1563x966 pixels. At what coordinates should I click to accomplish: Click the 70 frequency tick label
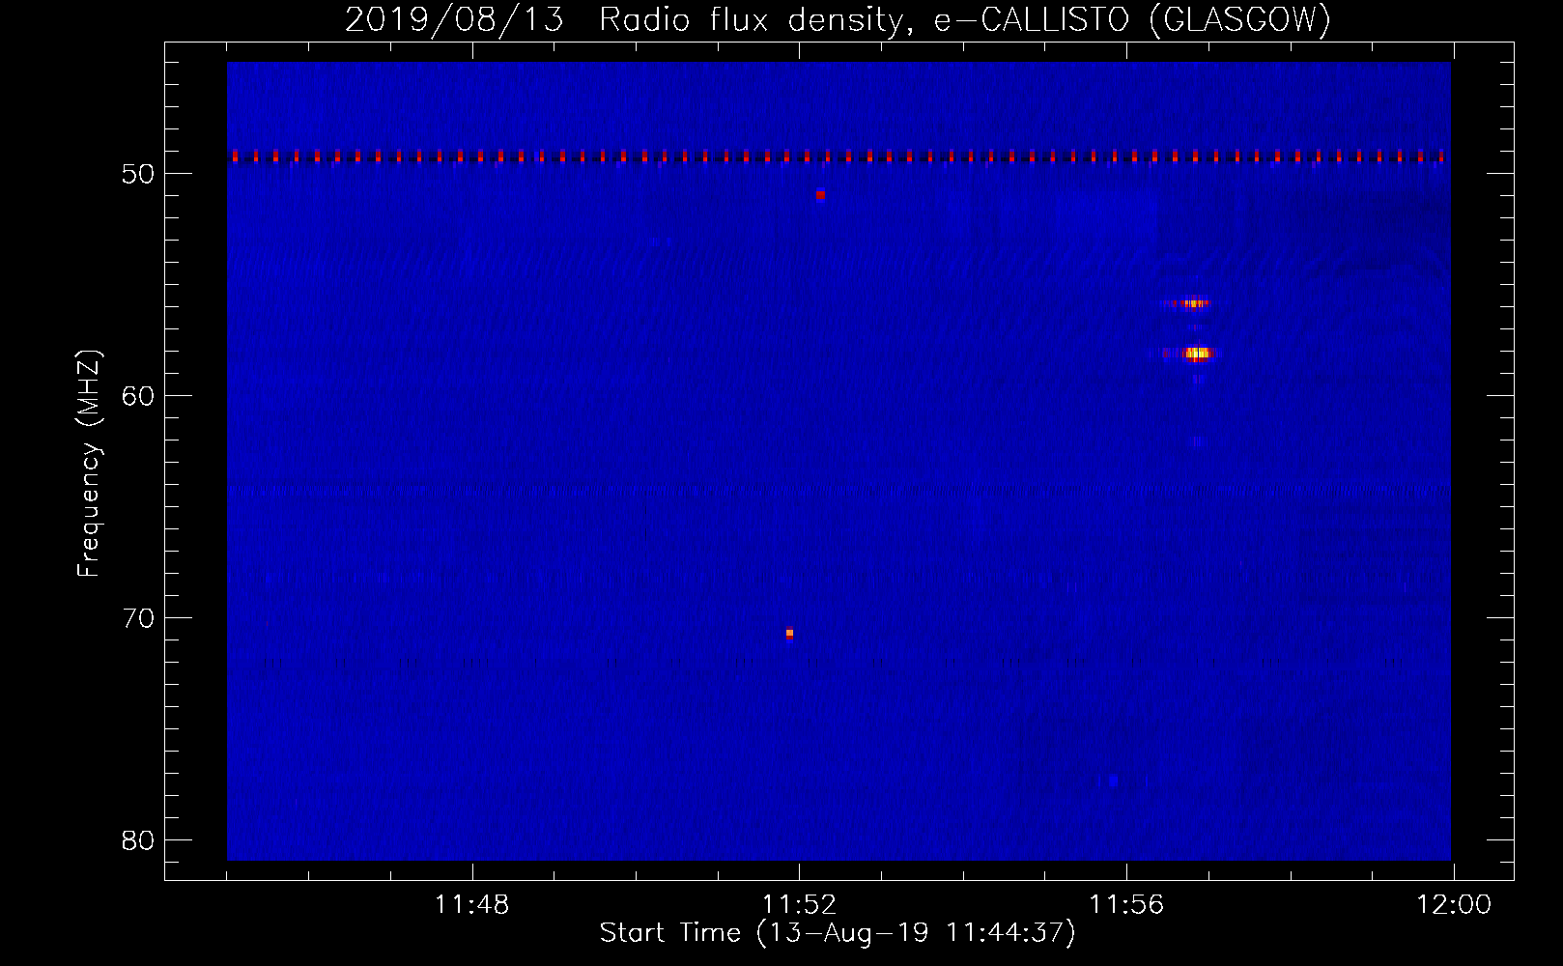138,618
